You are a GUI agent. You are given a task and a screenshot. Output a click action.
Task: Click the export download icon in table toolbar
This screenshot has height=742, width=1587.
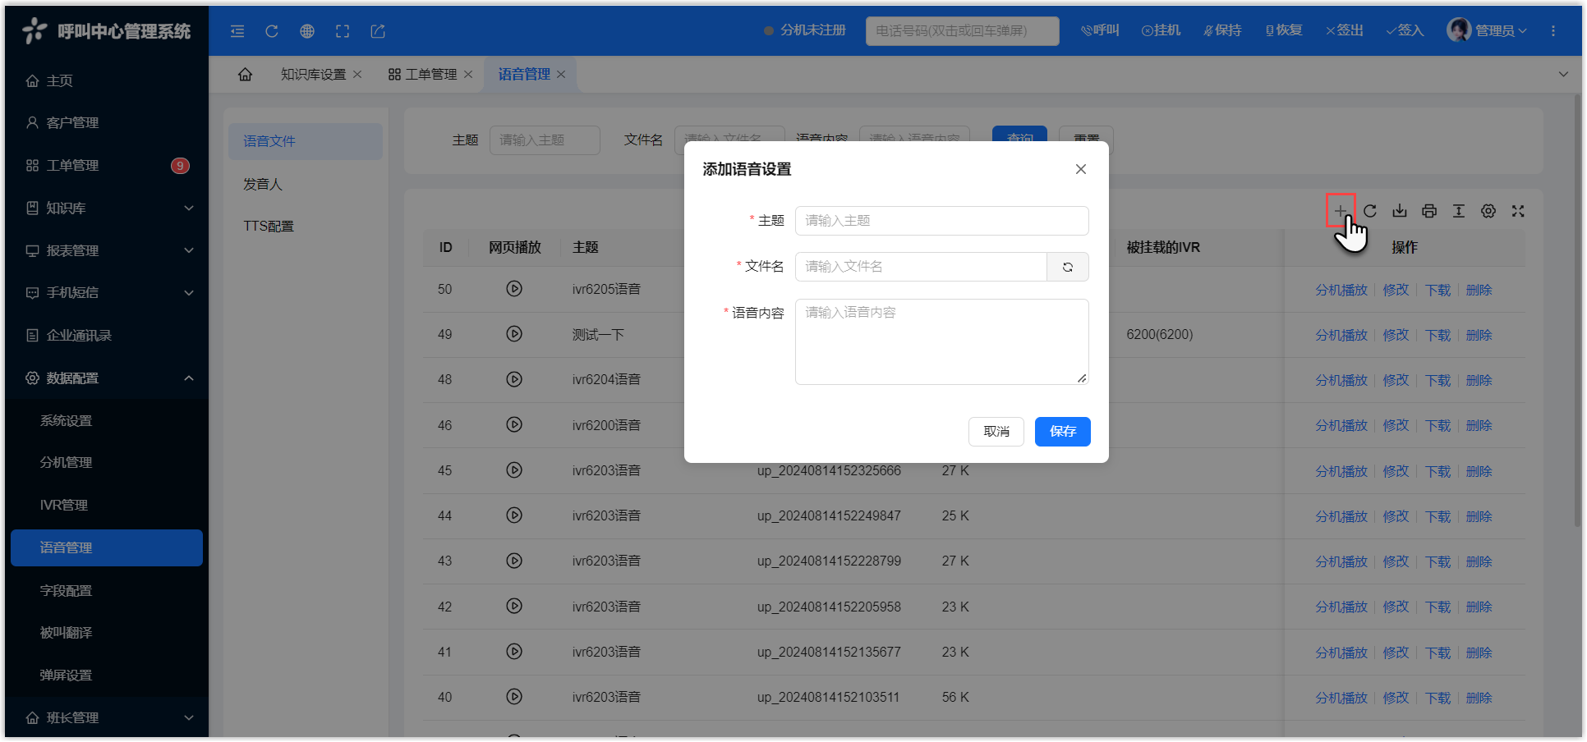(x=1400, y=211)
